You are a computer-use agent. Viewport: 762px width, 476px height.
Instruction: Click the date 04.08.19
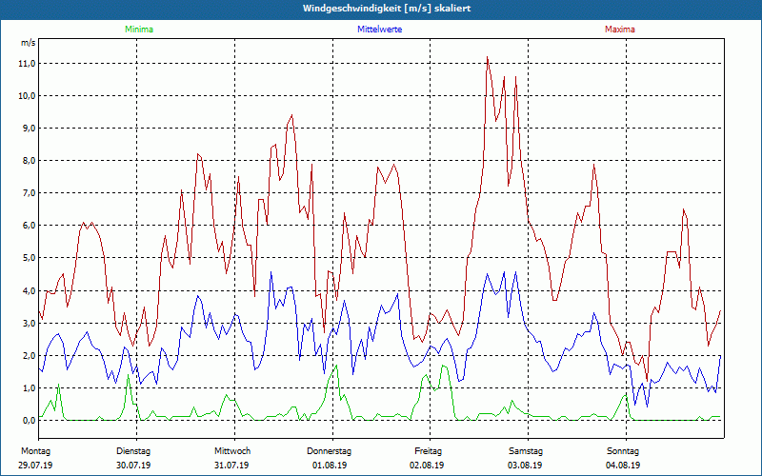coord(623,466)
